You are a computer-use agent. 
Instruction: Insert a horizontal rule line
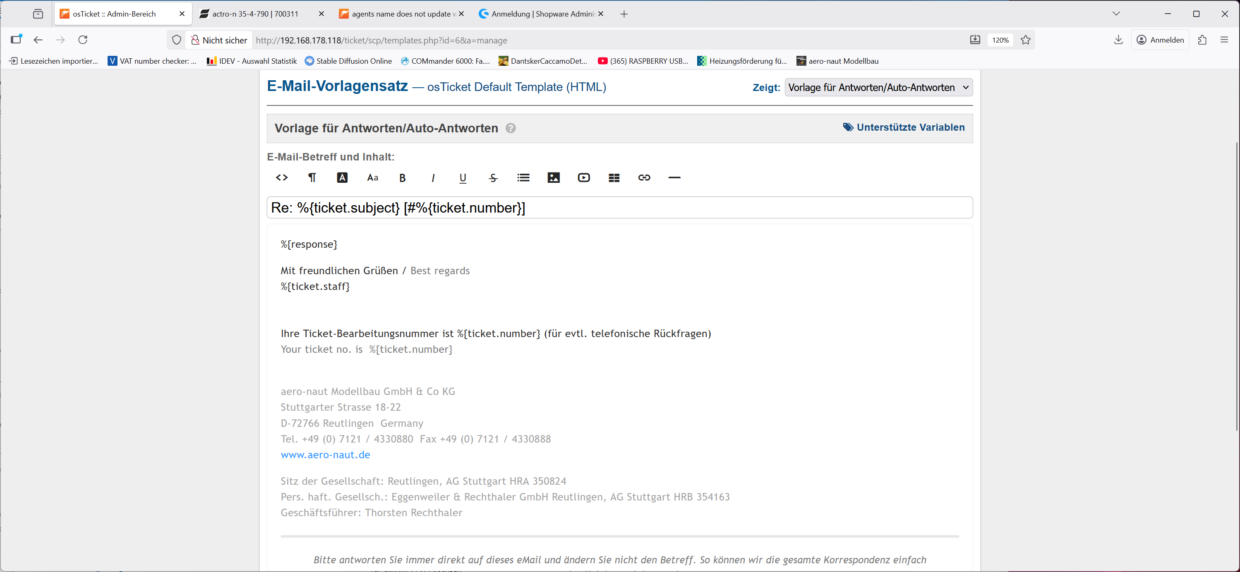tap(674, 178)
